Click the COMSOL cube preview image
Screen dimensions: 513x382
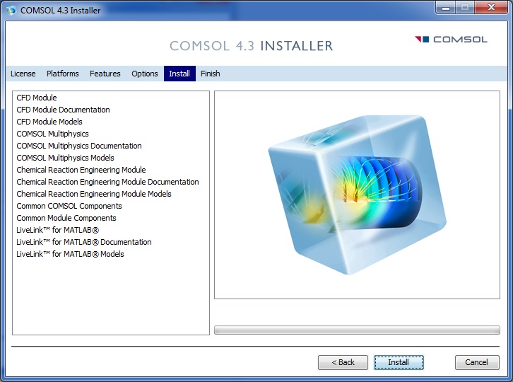pyautogui.click(x=357, y=195)
